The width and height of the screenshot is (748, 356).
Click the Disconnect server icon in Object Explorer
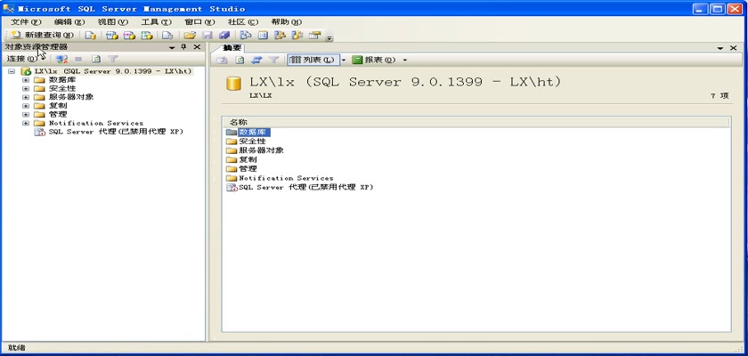point(61,59)
